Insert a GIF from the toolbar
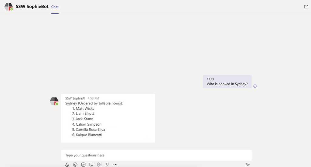311x167 pixels. point(83,165)
